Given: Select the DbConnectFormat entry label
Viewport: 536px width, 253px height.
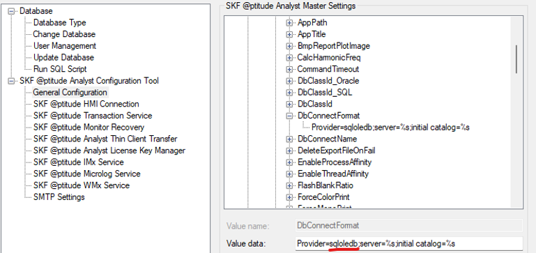Looking at the screenshot, I should pyautogui.click(x=328, y=116).
